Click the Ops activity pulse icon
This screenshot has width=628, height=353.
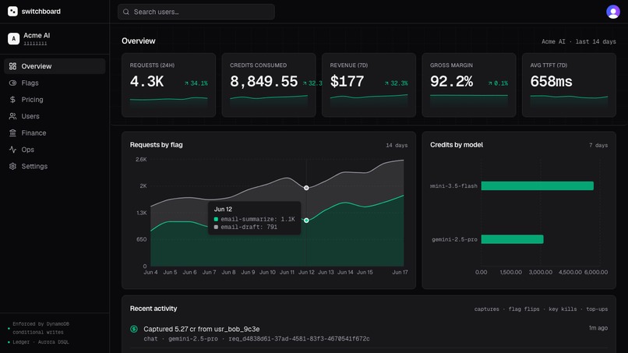[12, 150]
